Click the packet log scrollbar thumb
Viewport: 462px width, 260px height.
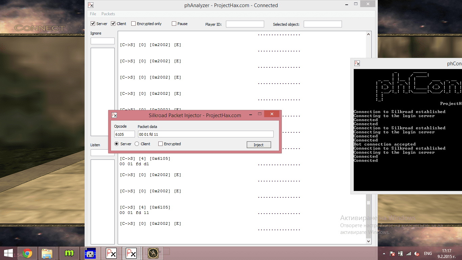(x=369, y=203)
